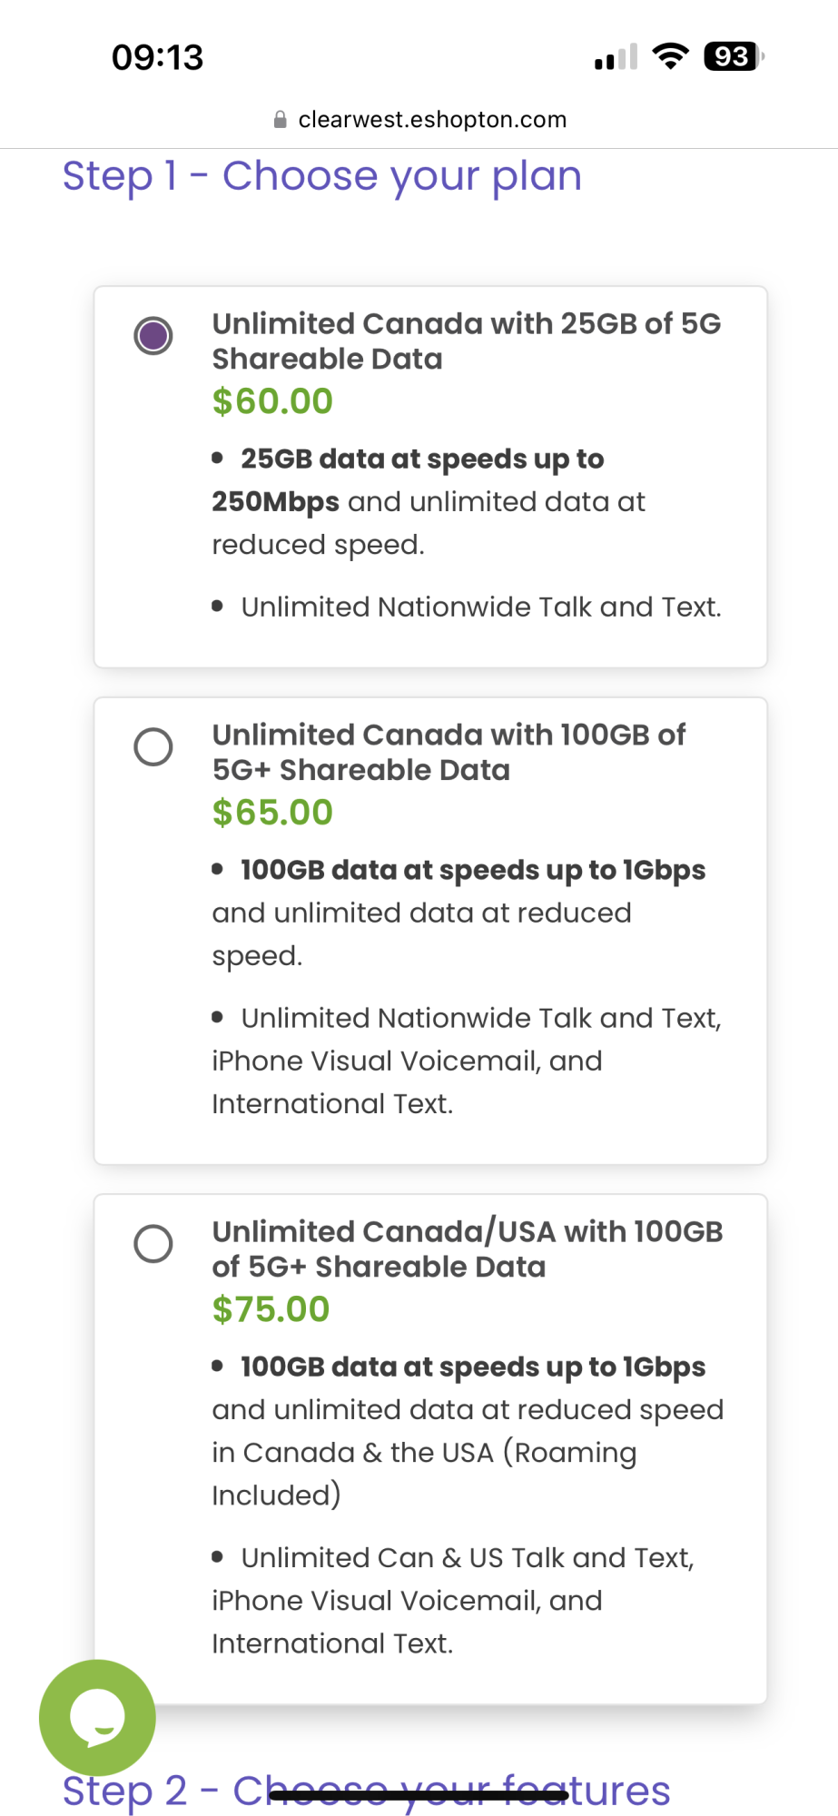Tap the 09:13 clock in status bar
This screenshot has height=1816, width=838.
point(157,57)
